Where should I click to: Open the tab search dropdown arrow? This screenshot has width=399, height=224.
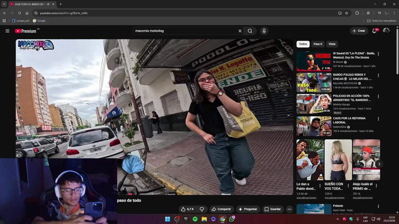pyautogui.click(x=4, y=4)
